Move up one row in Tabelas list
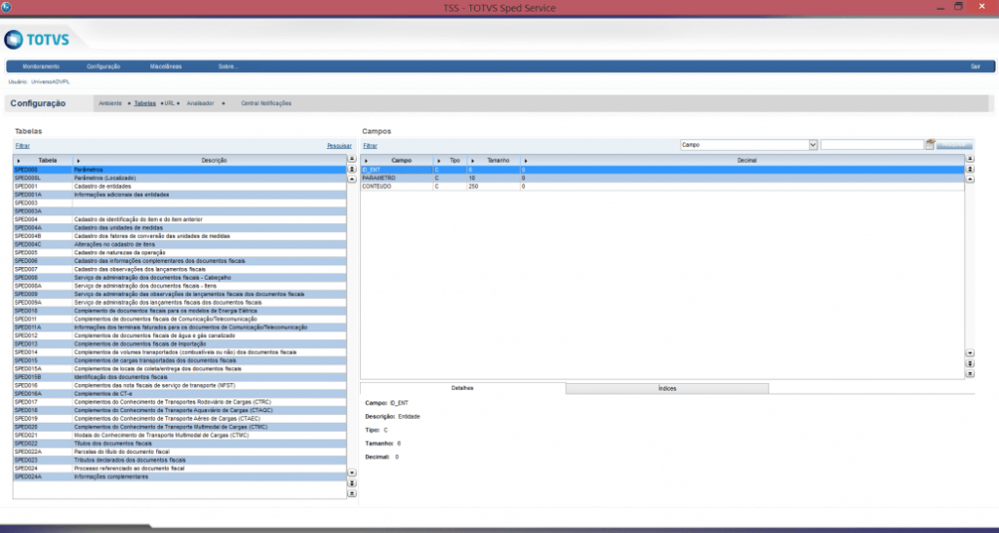Image resolution: width=999 pixels, height=533 pixels. (x=351, y=179)
